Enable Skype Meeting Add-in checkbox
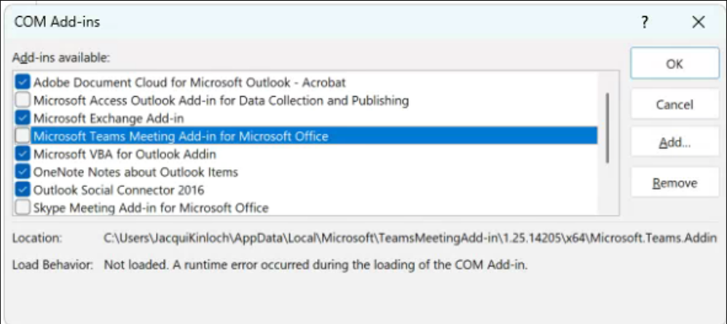 coord(23,208)
